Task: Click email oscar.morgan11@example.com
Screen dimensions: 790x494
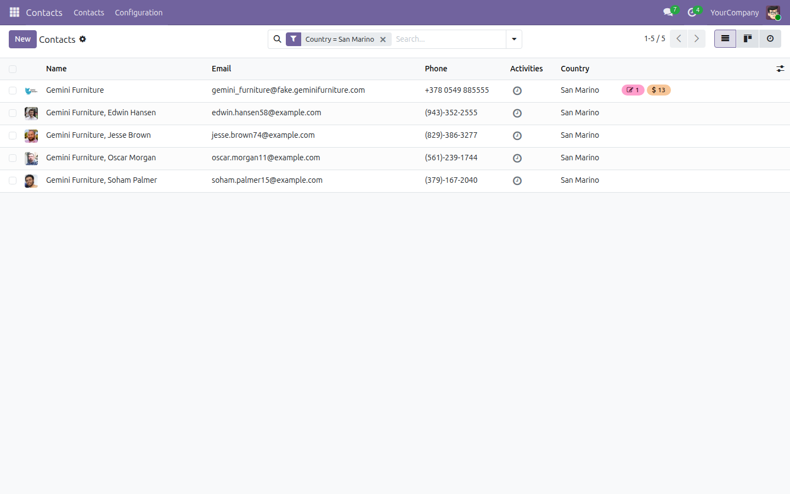Action: click(266, 158)
